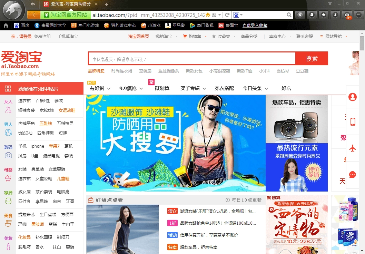
Task: Open the downloads toolbar button
Action: [x=335, y=15]
